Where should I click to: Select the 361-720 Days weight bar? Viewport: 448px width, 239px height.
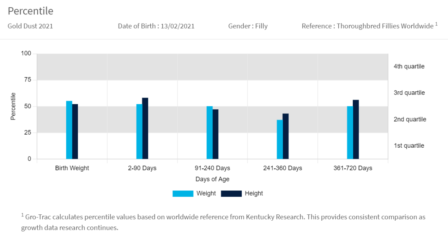(x=350, y=133)
